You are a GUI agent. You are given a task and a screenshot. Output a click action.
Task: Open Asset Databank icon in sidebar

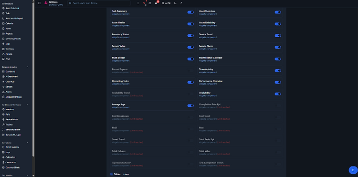click(x=3, y=8)
